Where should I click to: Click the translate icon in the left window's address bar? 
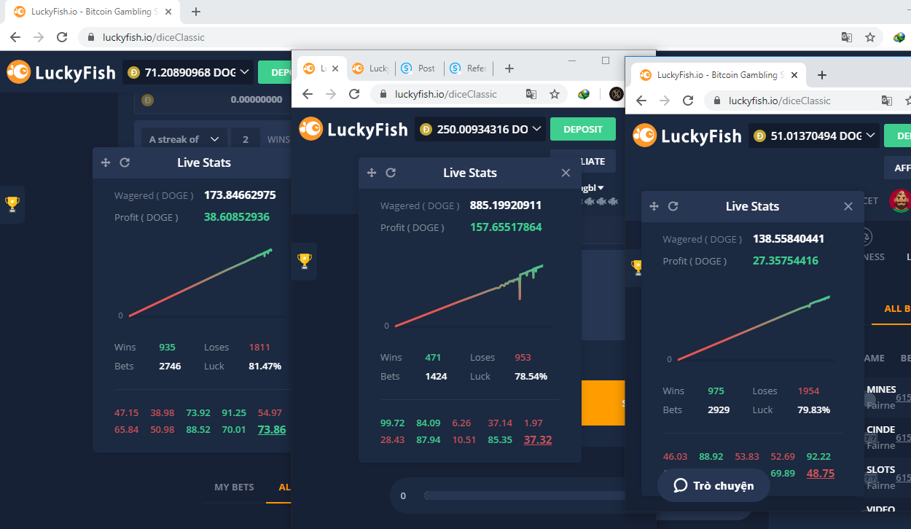(847, 37)
